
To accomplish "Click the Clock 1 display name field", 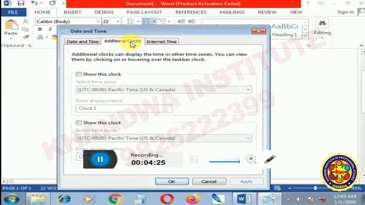I will coord(124,108).
